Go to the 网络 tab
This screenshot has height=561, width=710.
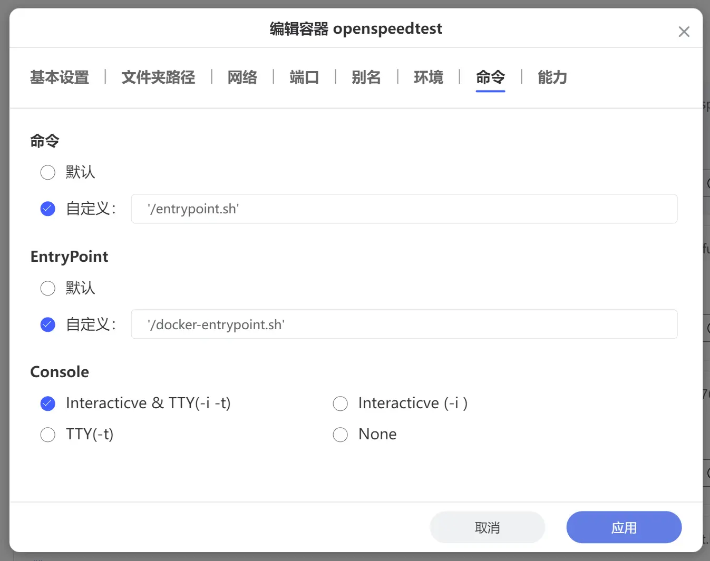(x=242, y=77)
